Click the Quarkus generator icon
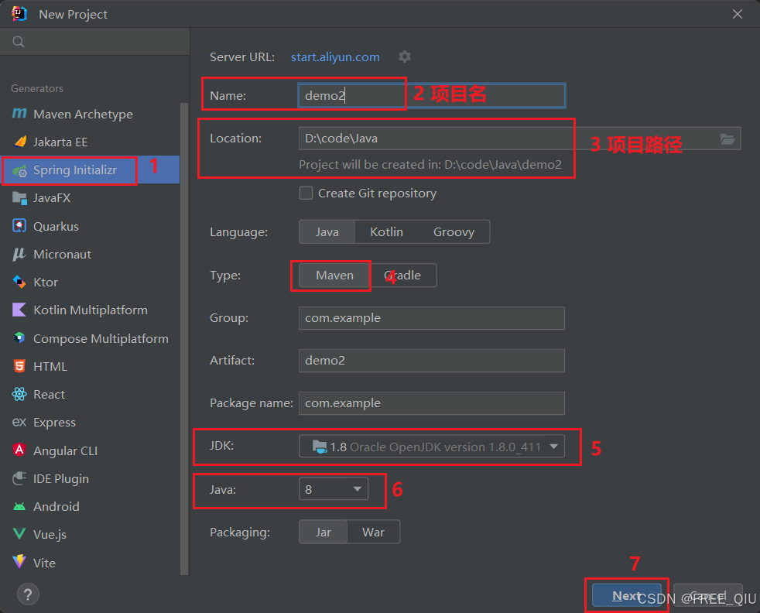 point(19,226)
